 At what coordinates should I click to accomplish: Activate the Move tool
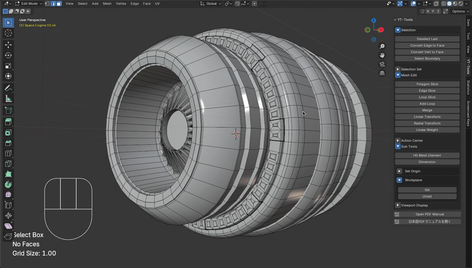[8, 45]
